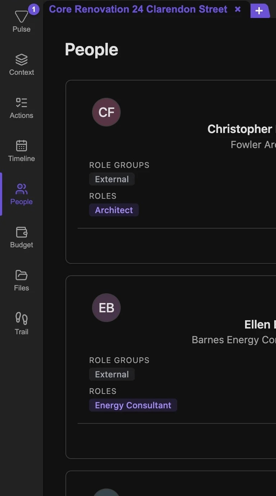This screenshot has height=496, width=276.
Task: Click the CF avatar for Christopher
Action: [x=106, y=112]
